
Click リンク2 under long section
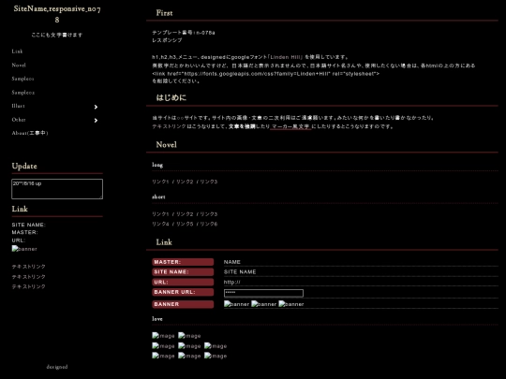tap(185, 182)
